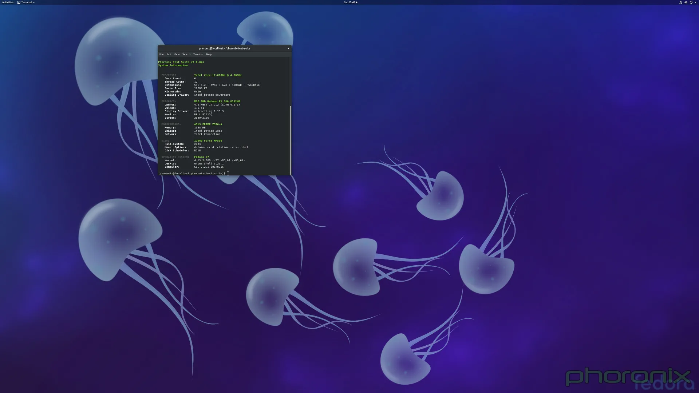The width and height of the screenshot is (699, 393).
Task: Expand the system menu arrow in top bar
Action: [695, 2]
